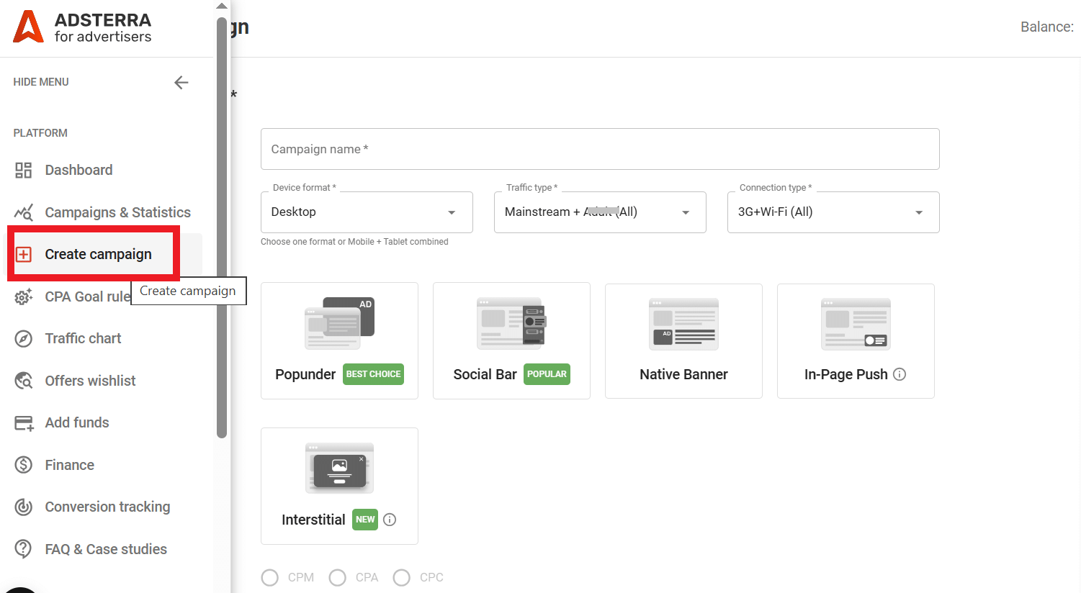Click the Interstitial info icon

pyautogui.click(x=390, y=520)
